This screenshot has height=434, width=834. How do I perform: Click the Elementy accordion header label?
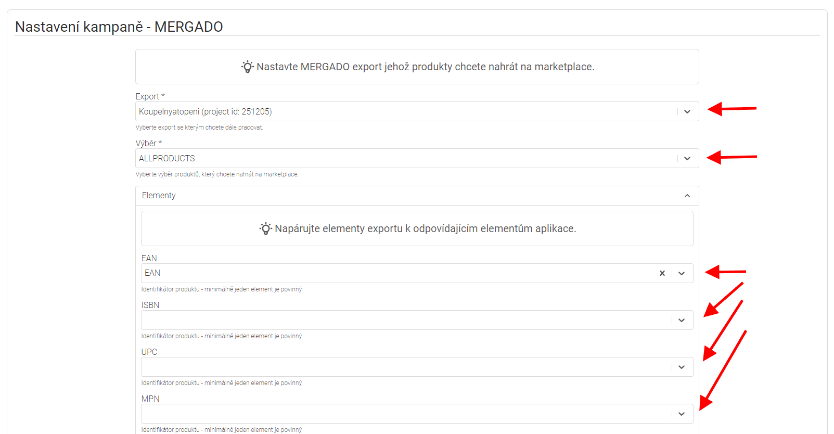pyautogui.click(x=159, y=196)
